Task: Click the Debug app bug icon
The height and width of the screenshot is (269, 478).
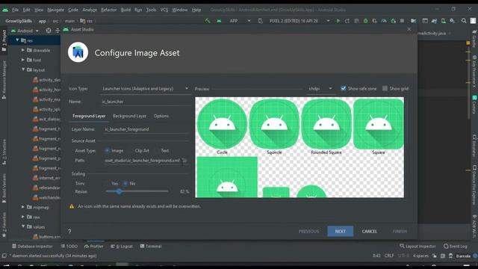Action: 365,21
